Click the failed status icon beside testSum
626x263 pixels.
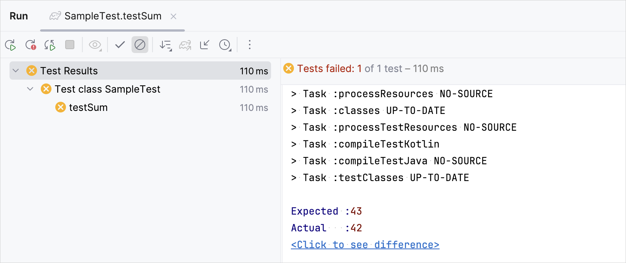point(61,107)
